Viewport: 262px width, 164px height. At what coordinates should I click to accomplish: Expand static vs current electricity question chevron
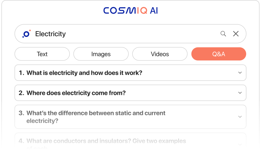[x=240, y=117]
